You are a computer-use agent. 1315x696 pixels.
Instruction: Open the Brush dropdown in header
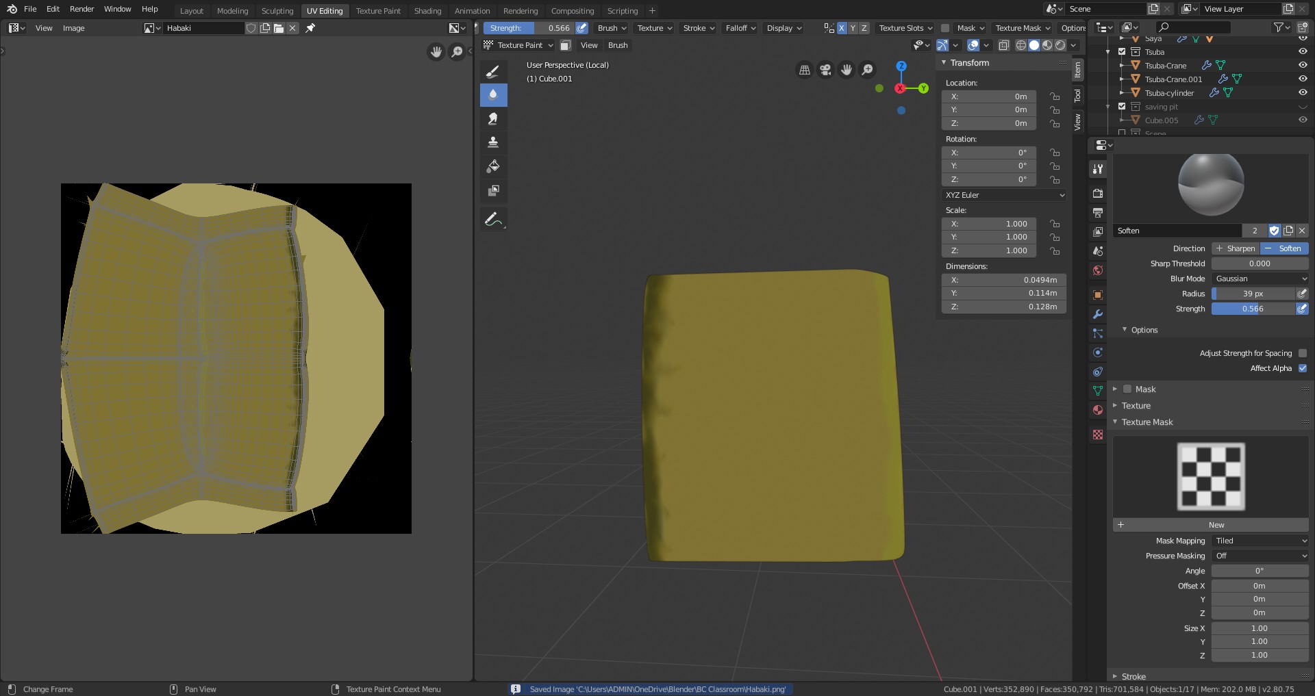pyautogui.click(x=612, y=28)
